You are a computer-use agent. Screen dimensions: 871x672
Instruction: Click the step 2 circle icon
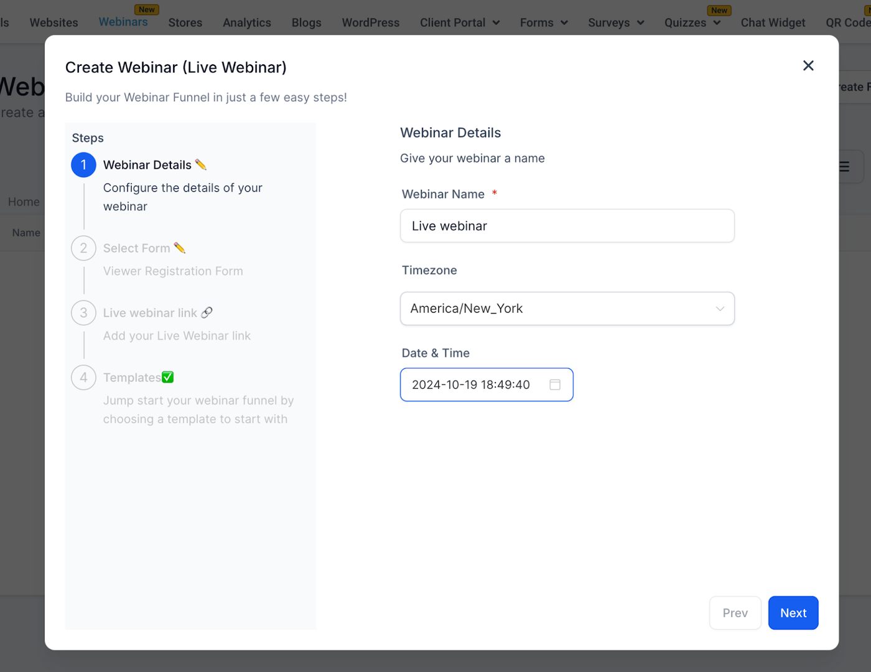click(83, 248)
